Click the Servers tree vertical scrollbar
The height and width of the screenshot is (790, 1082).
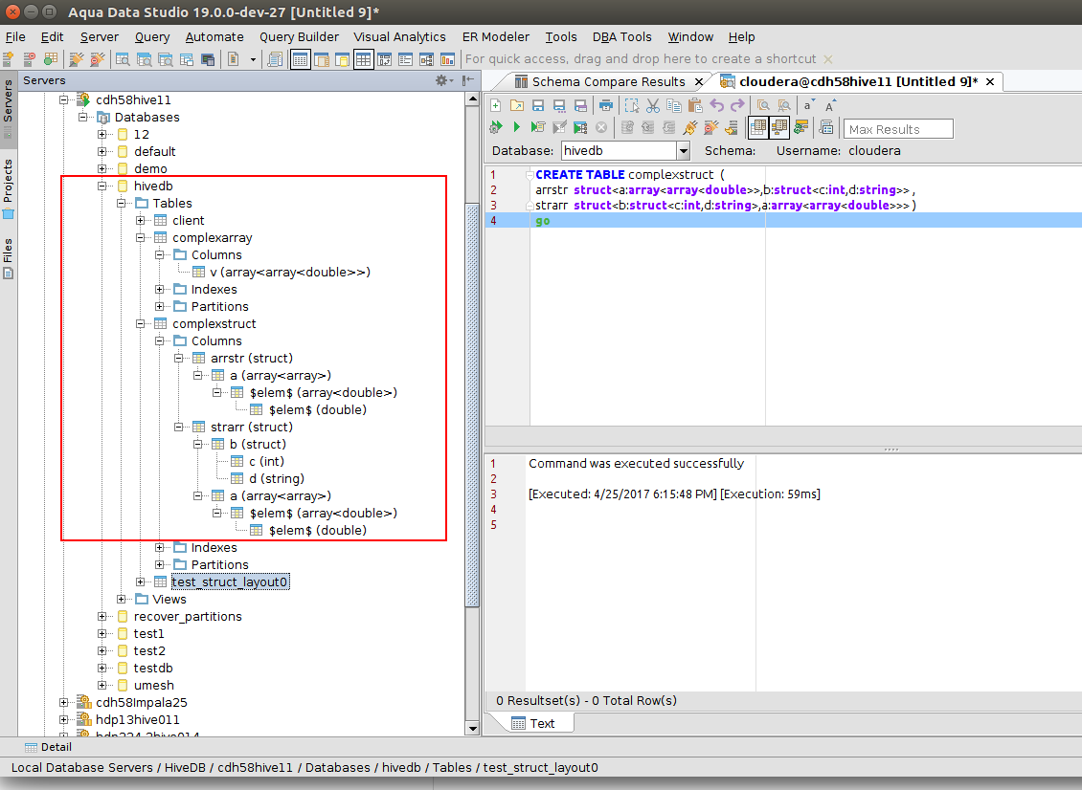tap(473, 406)
